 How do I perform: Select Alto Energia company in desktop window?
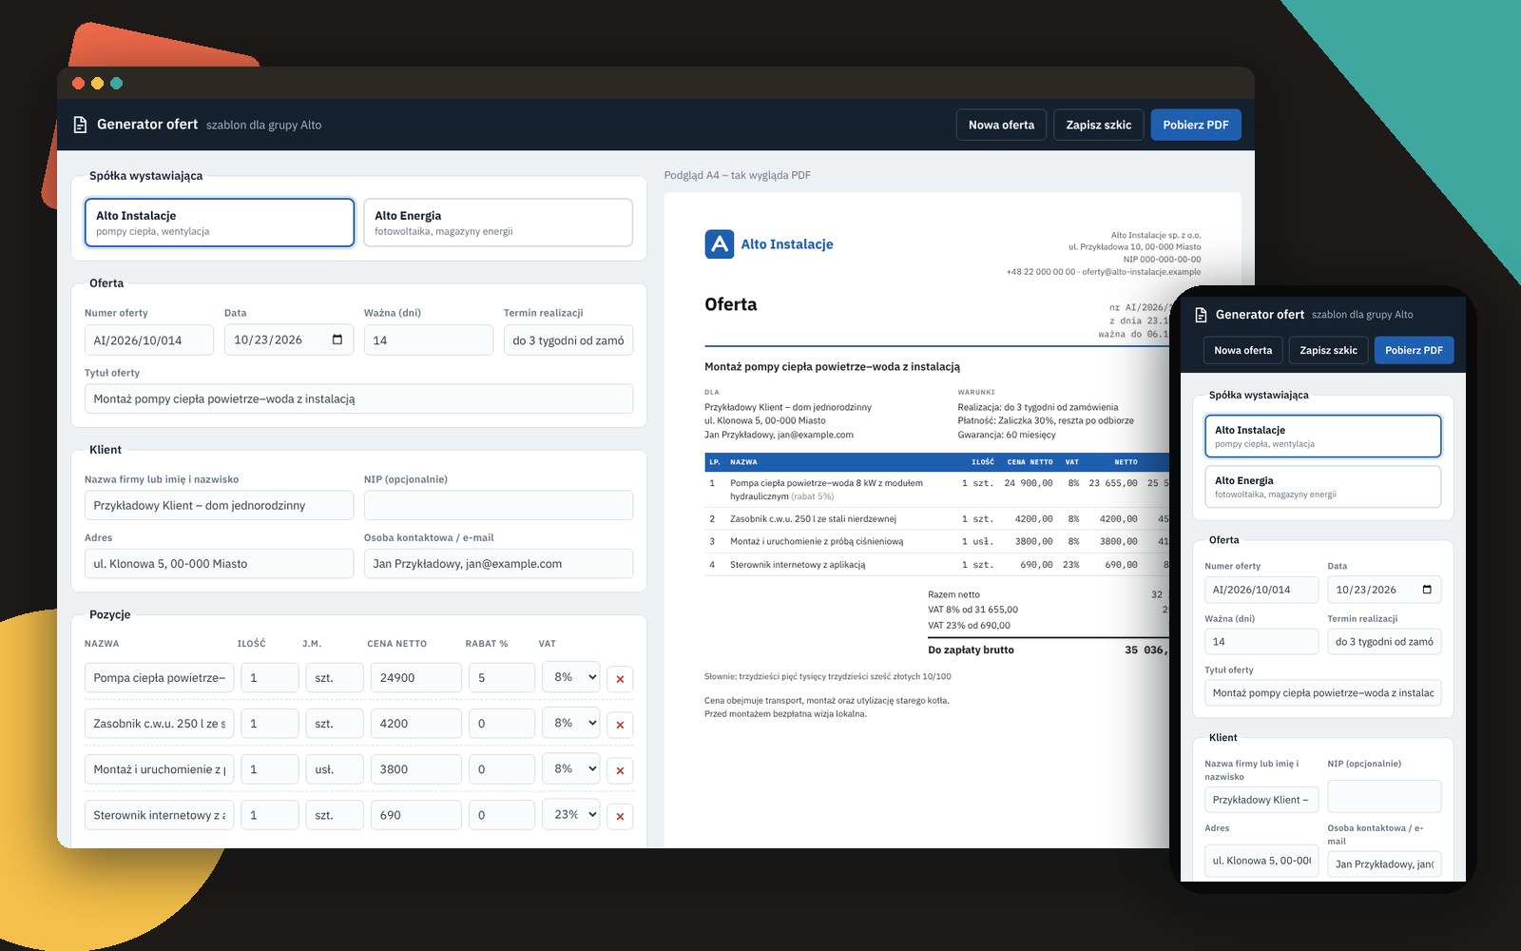tap(498, 223)
